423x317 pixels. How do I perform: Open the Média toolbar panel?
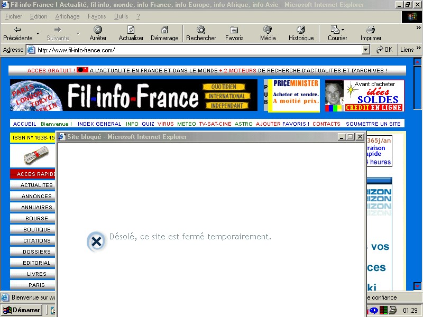(268, 33)
